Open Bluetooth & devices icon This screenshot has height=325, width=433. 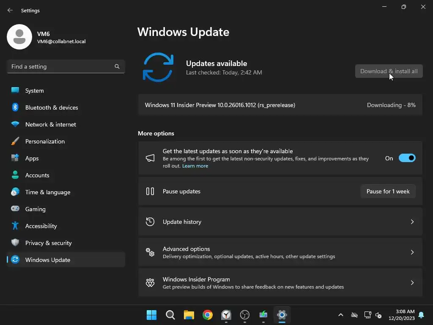coord(15,107)
